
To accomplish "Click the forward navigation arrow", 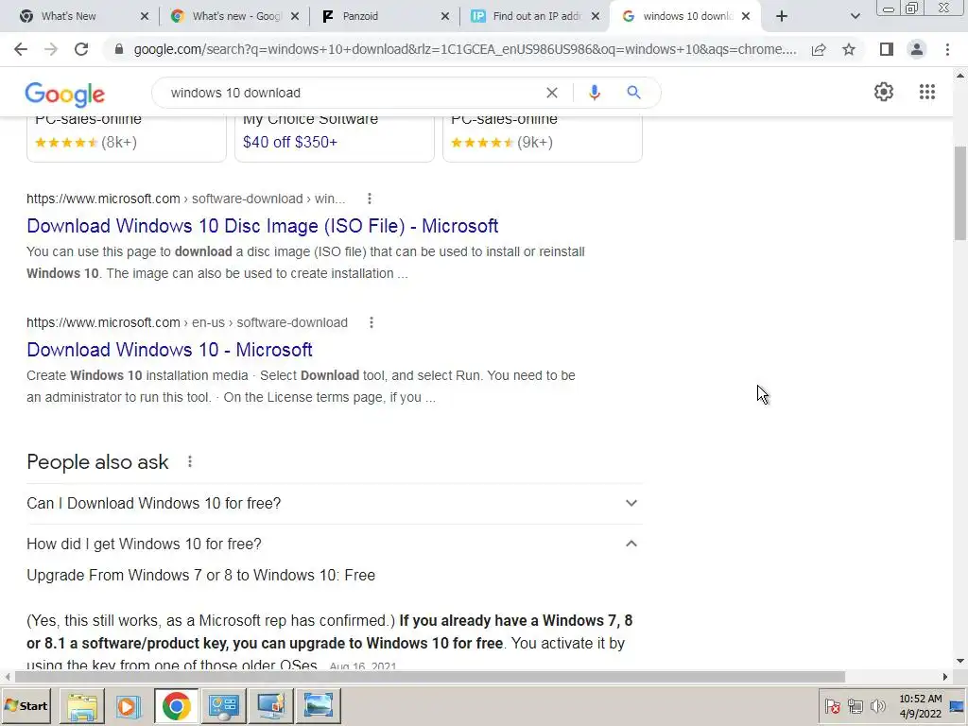I will (x=51, y=49).
